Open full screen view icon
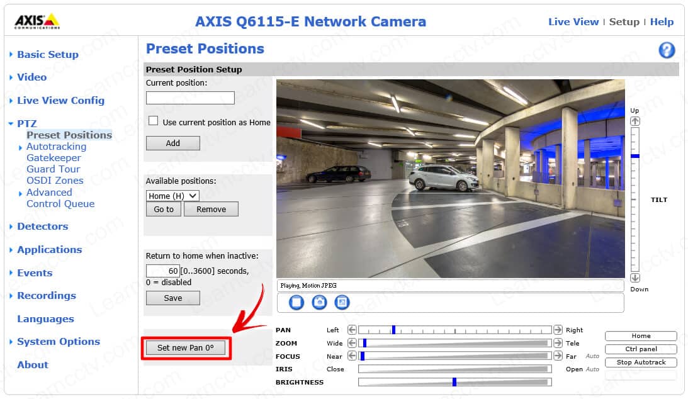688x399 pixels. pyautogui.click(x=342, y=302)
